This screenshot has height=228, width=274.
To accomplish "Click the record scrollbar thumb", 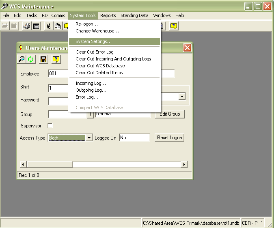I will click(50, 164).
